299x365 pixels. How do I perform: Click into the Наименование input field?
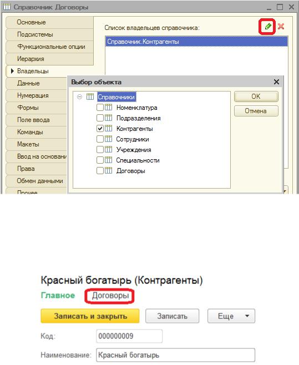coord(176,355)
